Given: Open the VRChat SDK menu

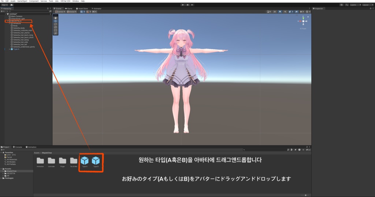Looking at the screenshot, I should coord(65,1).
